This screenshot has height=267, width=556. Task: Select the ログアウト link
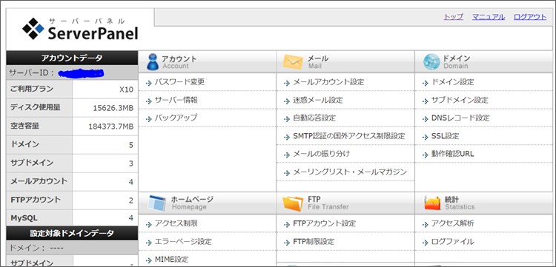tap(530, 16)
